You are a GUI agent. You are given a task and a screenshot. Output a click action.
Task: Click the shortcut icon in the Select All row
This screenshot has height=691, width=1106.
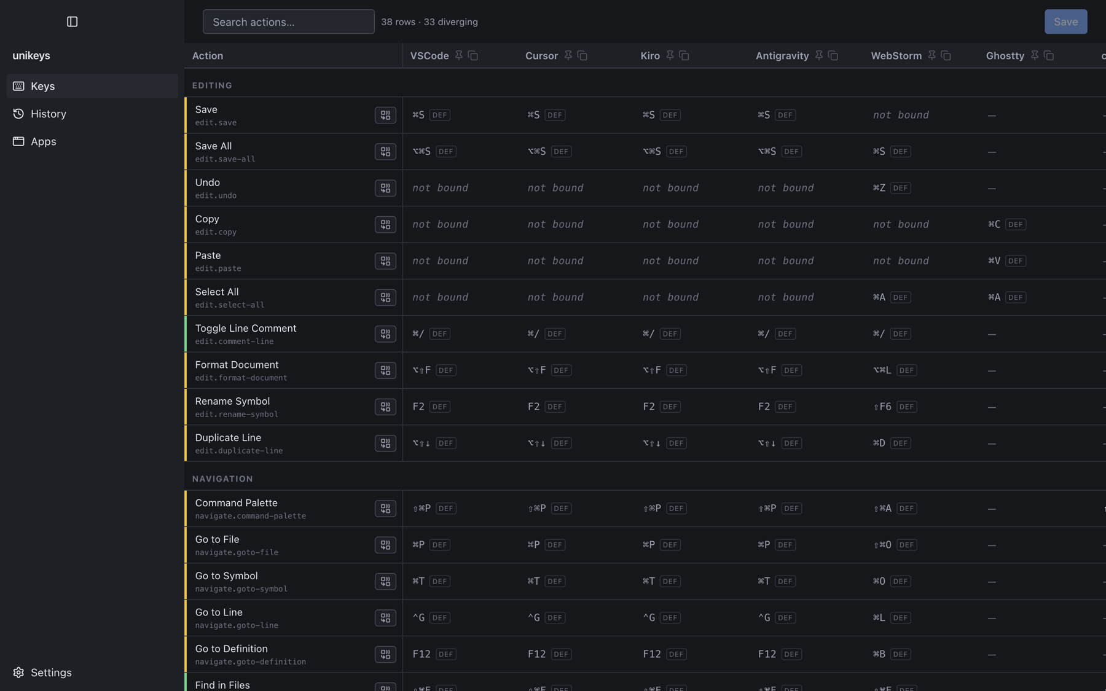click(x=385, y=297)
